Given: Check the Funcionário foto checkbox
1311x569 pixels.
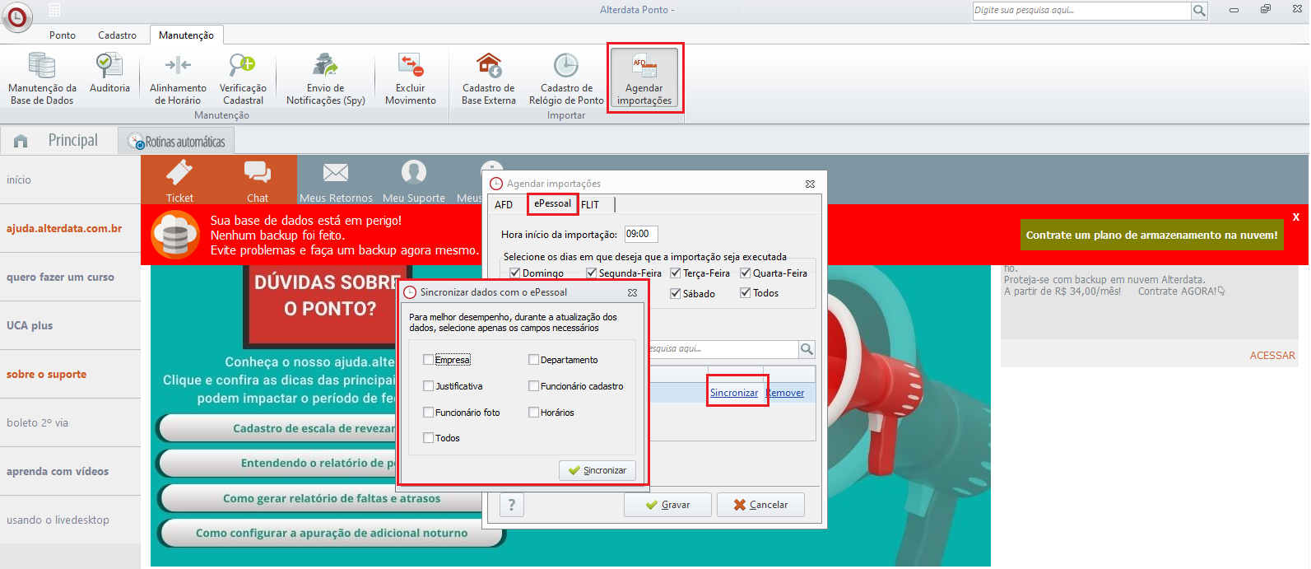Looking at the screenshot, I should tap(428, 413).
